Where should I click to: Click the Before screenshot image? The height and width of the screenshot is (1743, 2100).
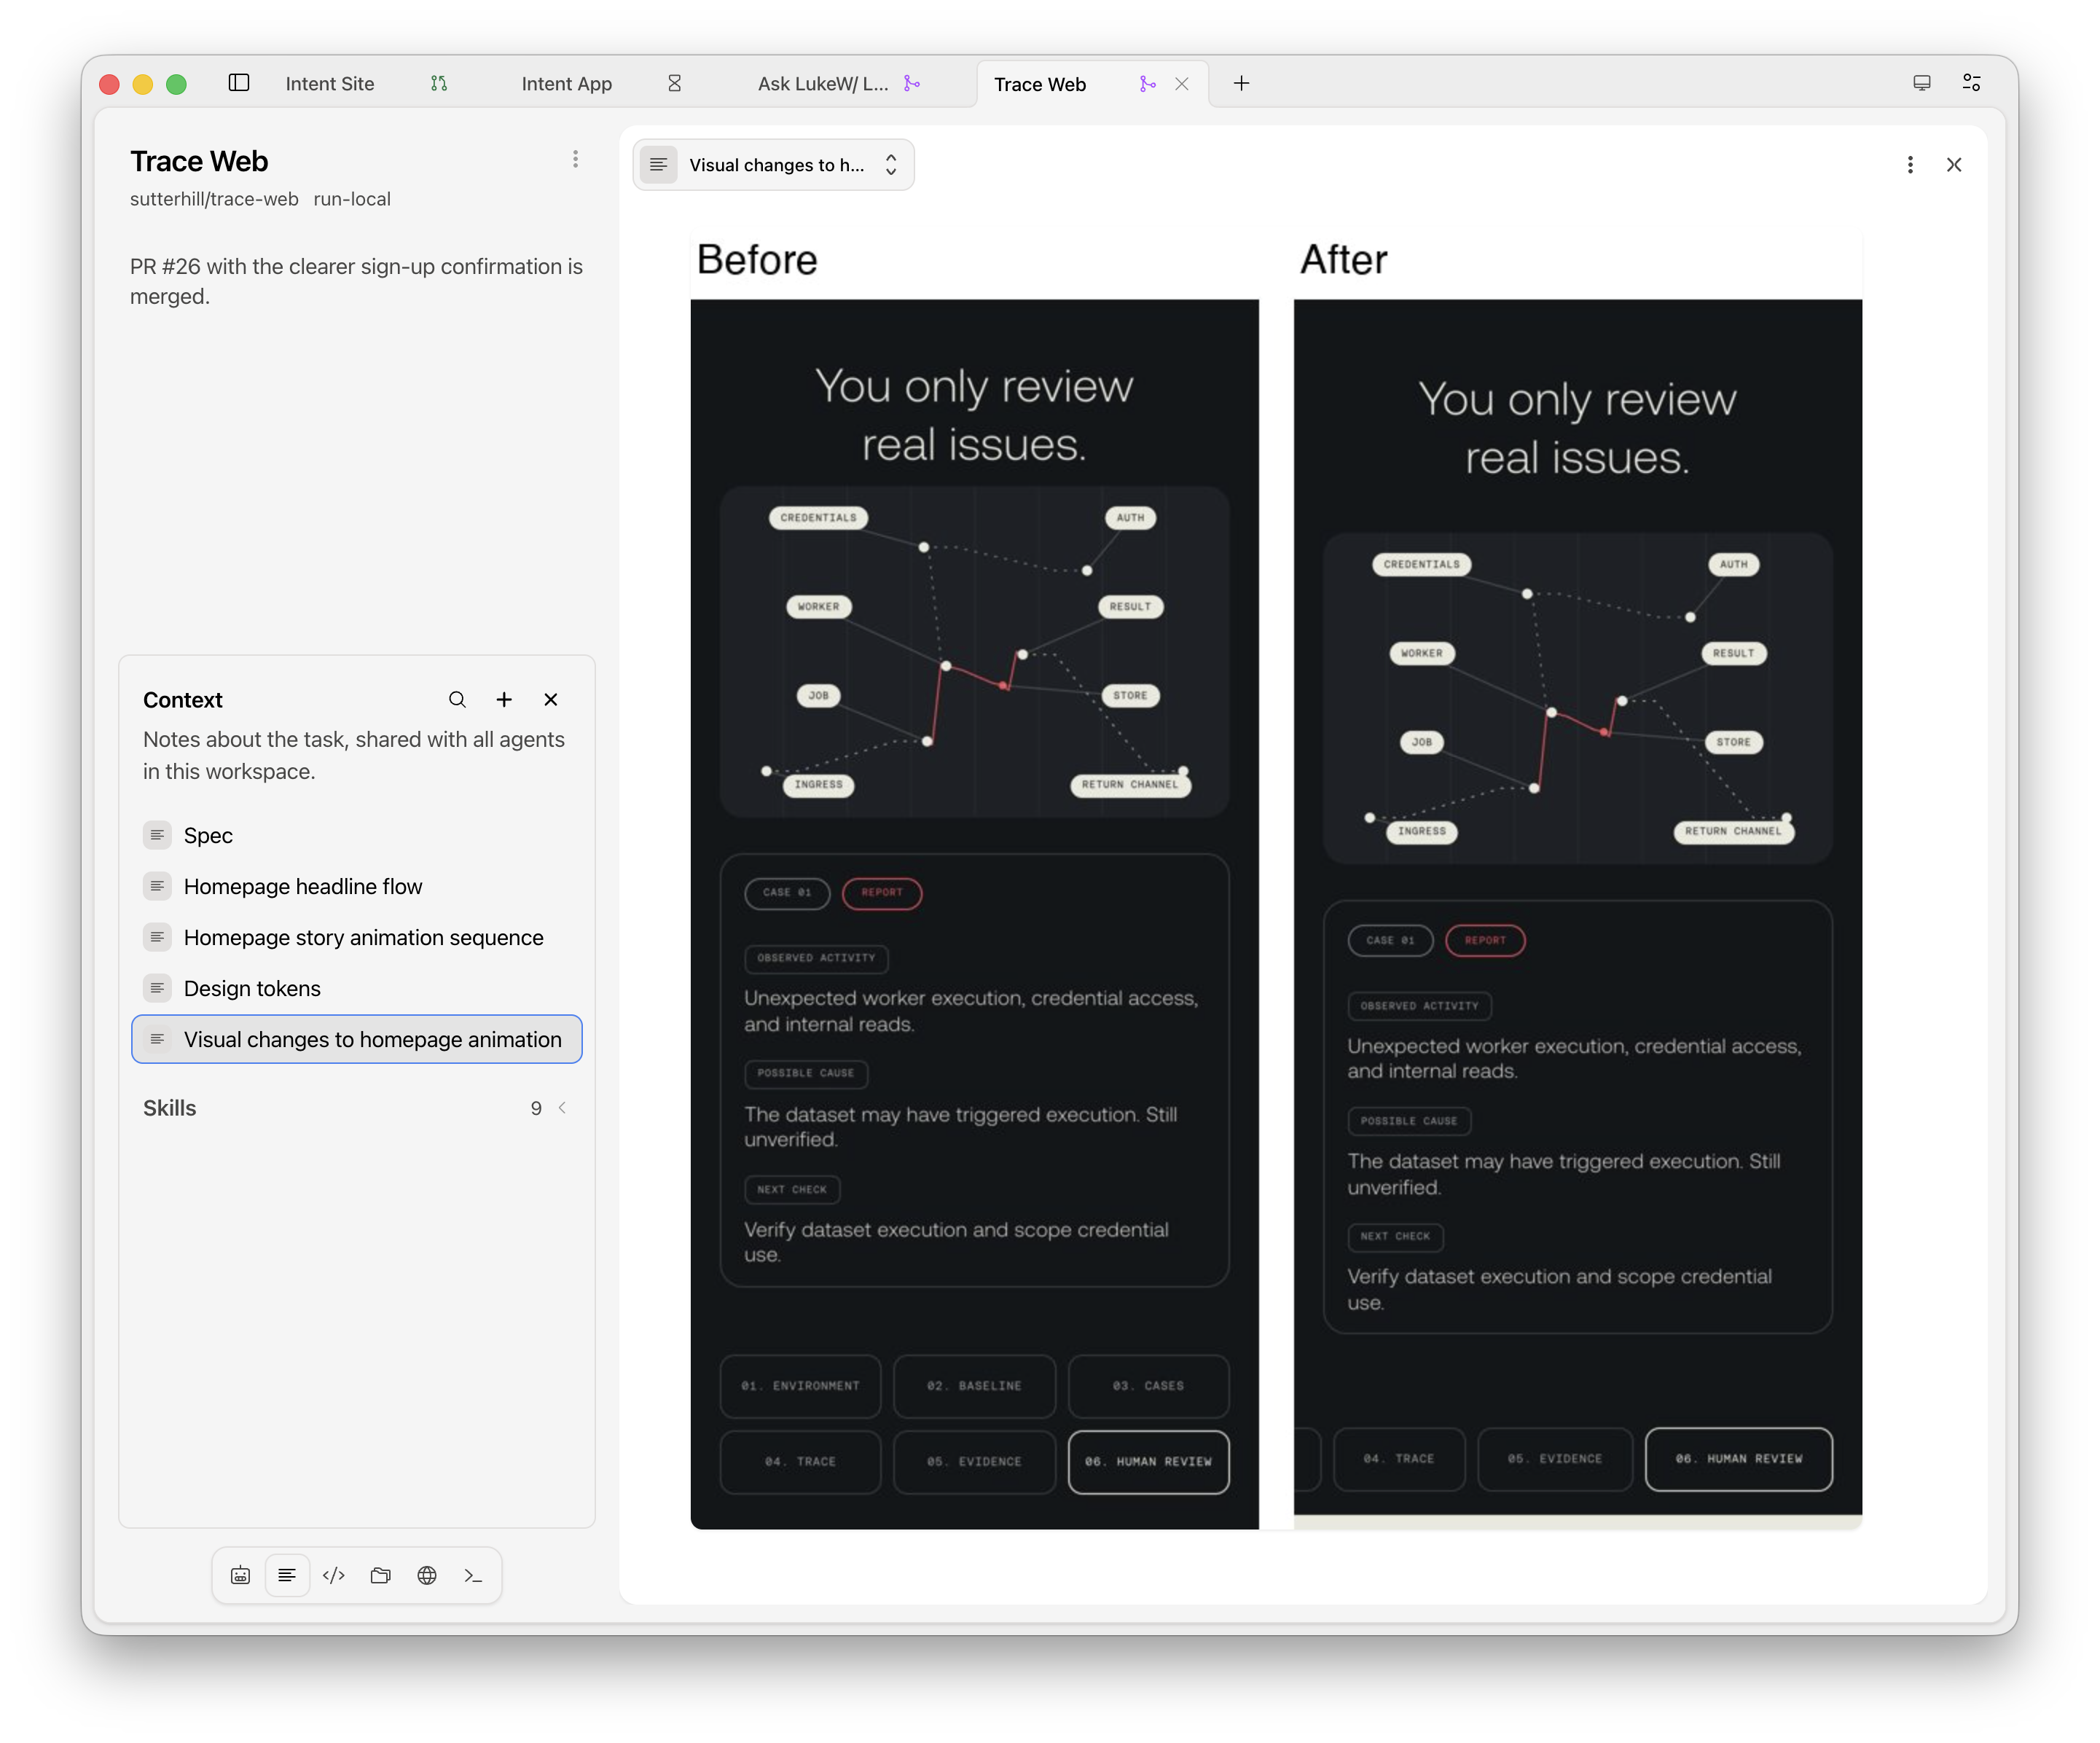pos(974,914)
